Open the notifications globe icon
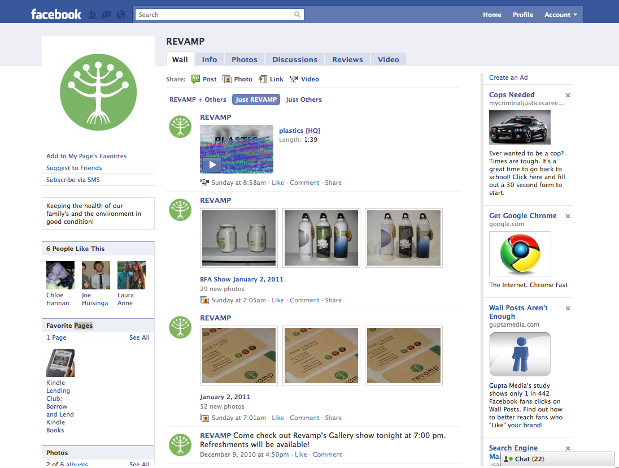The height and width of the screenshot is (468, 619). pos(121,15)
